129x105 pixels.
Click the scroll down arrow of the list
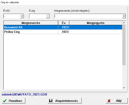coord(124,88)
